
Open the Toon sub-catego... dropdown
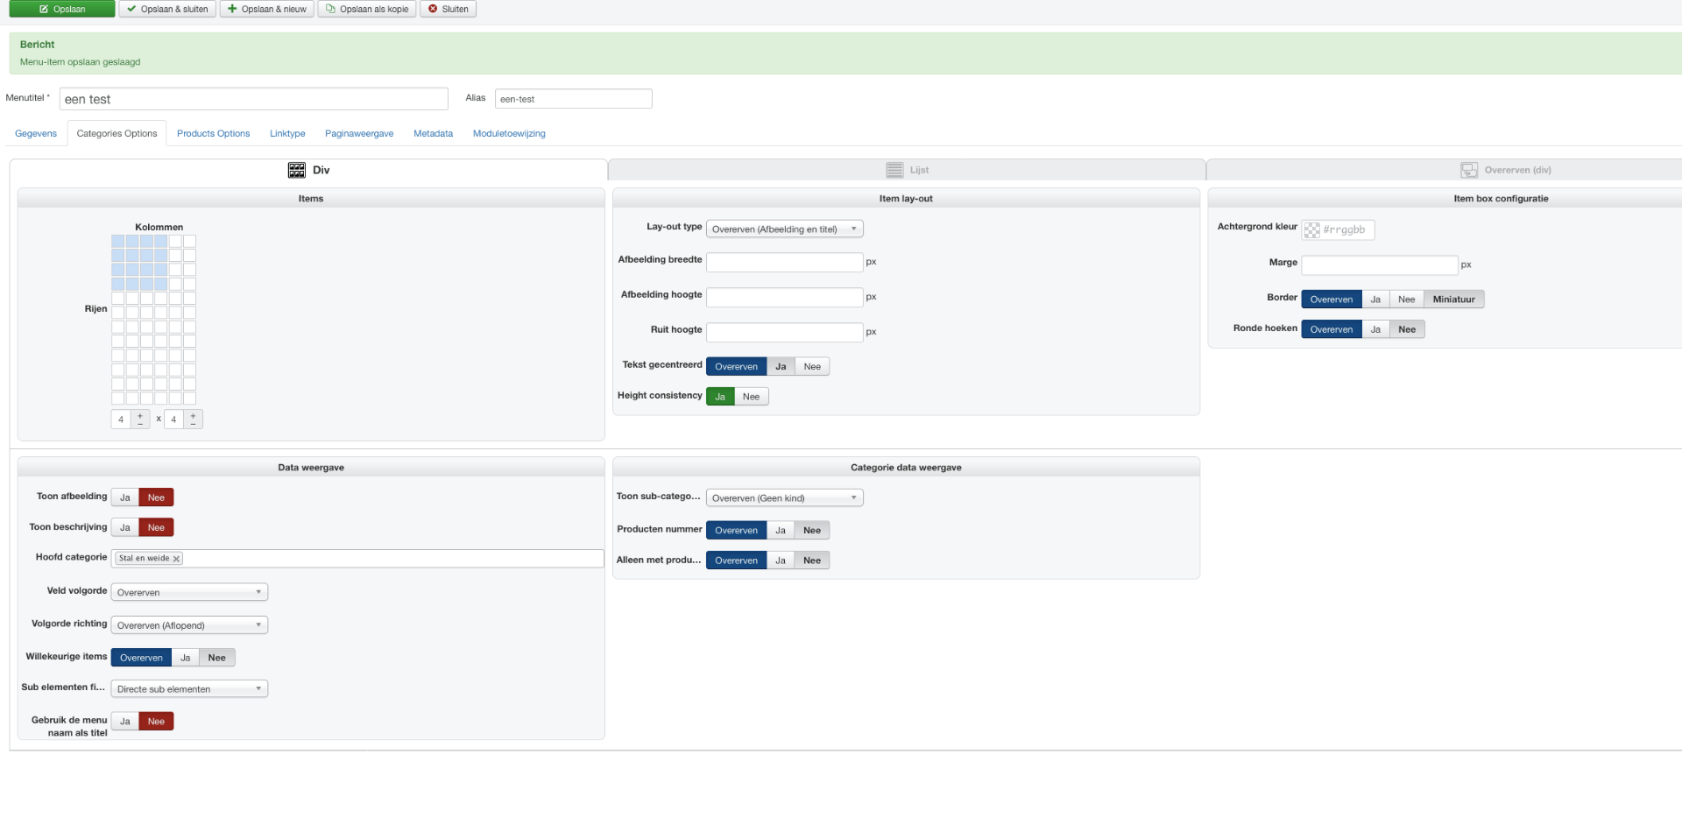point(785,498)
